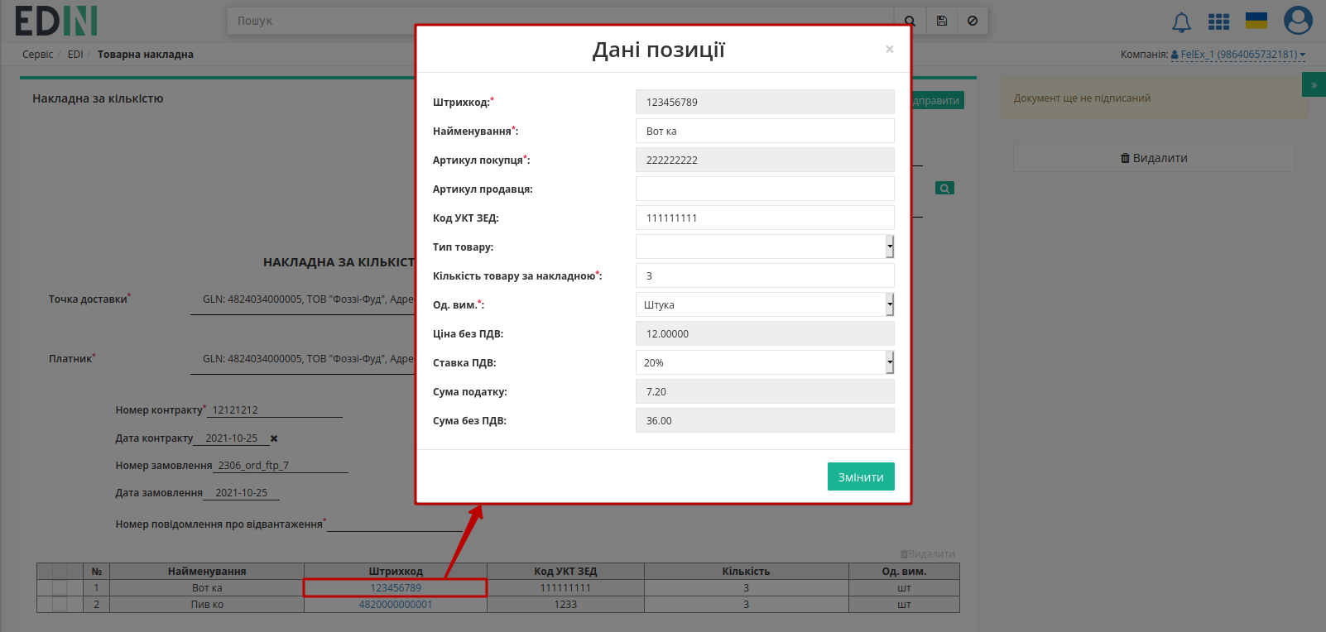Open the apps grid icon
Image resolution: width=1326 pixels, height=632 pixels.
1218,22
